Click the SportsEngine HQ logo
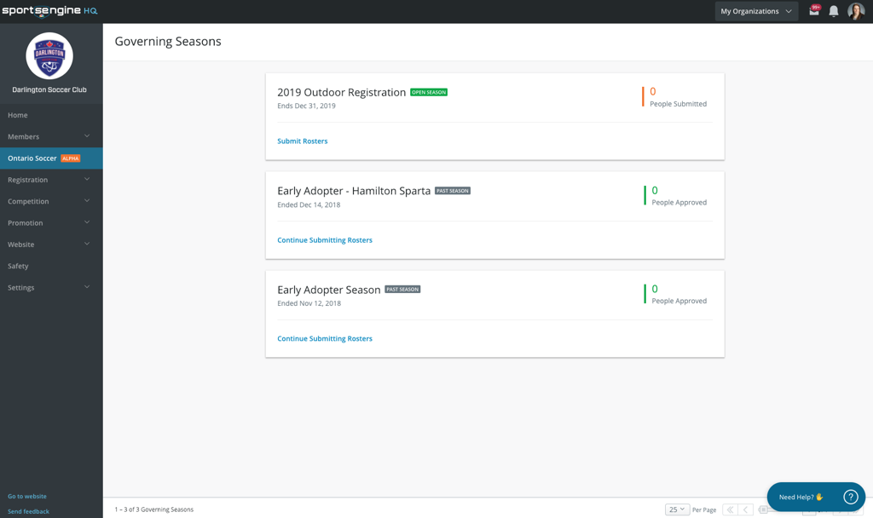 [49, 11]
